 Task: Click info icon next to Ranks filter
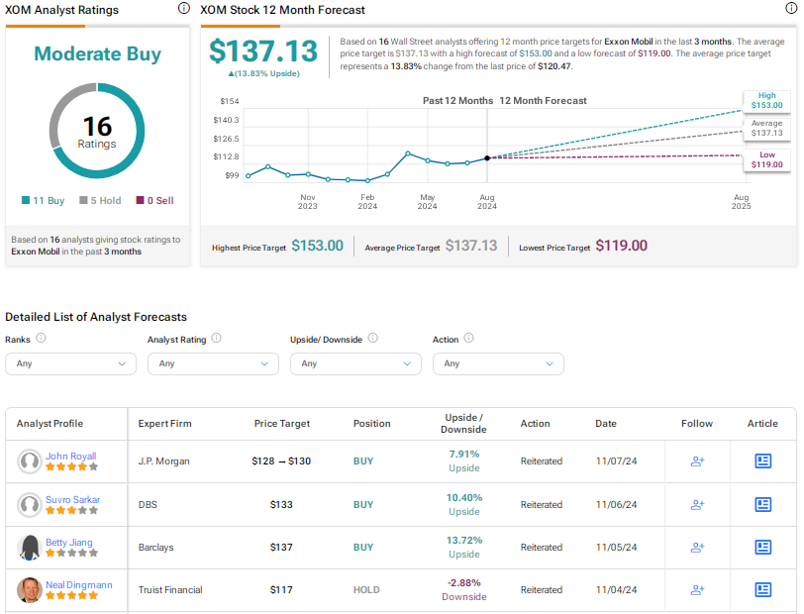point(42,339)
